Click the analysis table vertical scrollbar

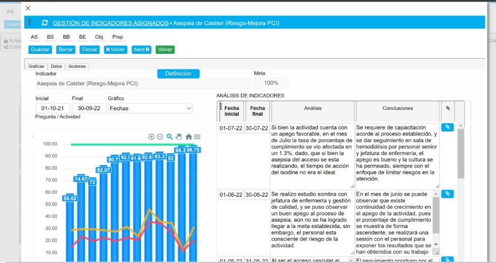[460, 155]
